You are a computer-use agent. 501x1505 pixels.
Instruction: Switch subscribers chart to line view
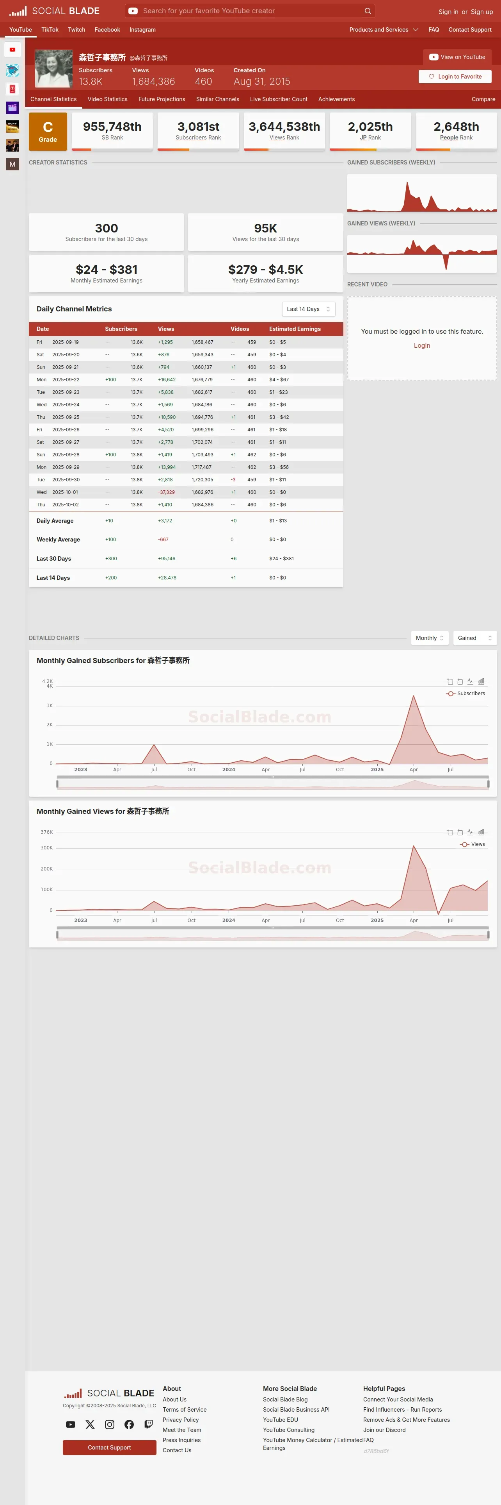click(x=470, y=681)
